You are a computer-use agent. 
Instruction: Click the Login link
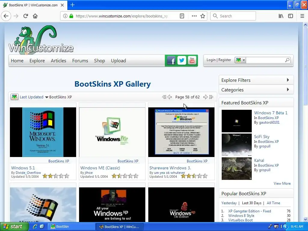click(211, 60)
